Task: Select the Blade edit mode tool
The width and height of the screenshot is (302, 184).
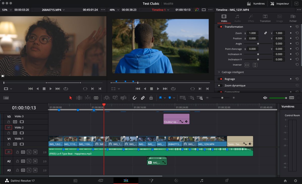Action: (x=96, y=98)
